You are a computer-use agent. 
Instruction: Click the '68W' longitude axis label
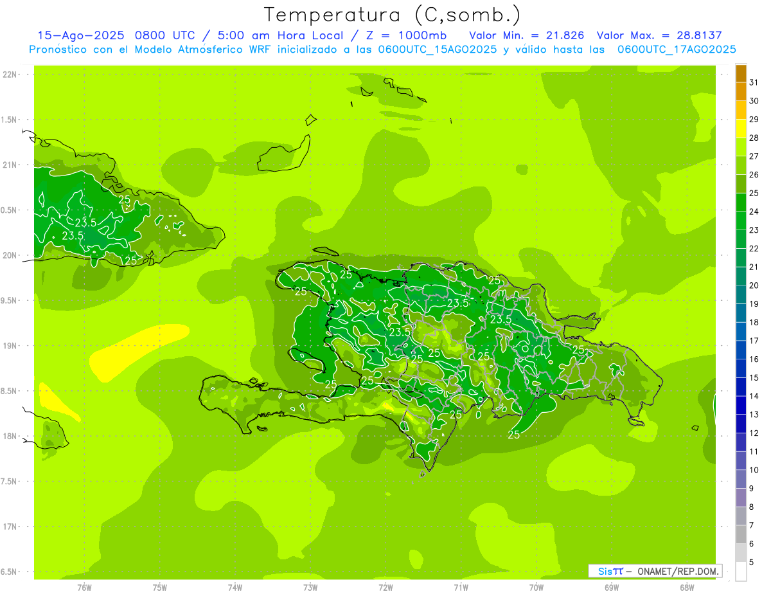[687, 587]
